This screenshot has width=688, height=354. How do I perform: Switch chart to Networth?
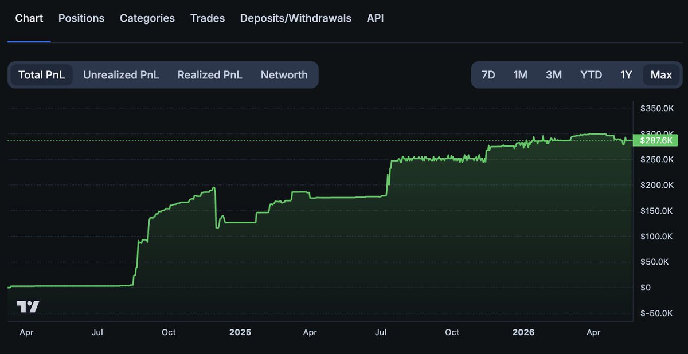(x=284, y=75)
